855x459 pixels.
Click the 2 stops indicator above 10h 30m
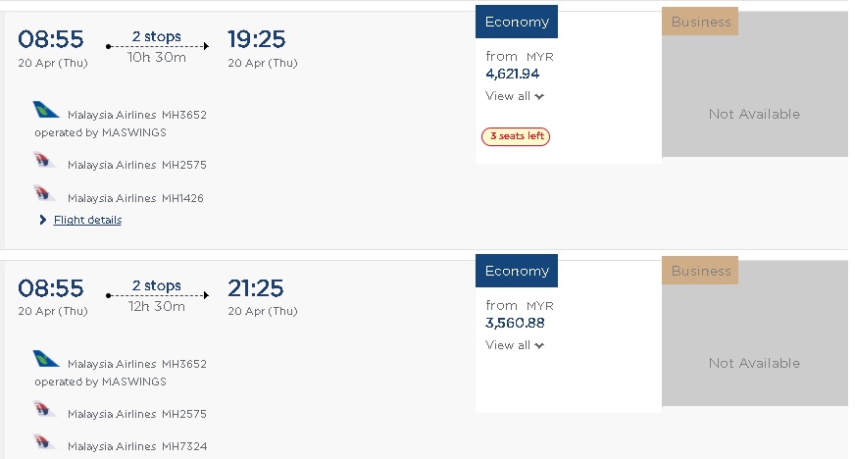pos(157,37)
